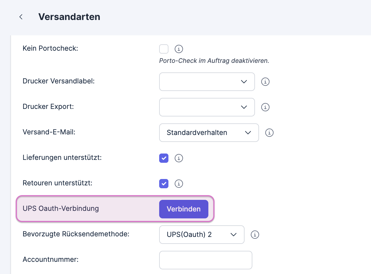
Task: Uncheck Retouren unterstützt
Action: (x=164, y=184)
